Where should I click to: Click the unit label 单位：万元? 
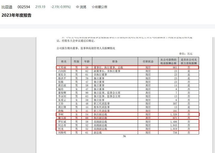click(186, 54)
